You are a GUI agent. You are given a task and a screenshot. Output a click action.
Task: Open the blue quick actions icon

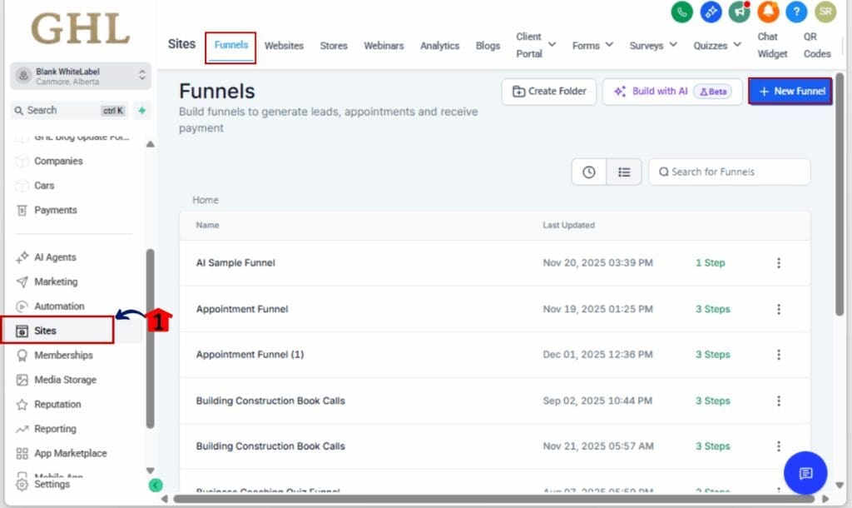coord(711,12)
